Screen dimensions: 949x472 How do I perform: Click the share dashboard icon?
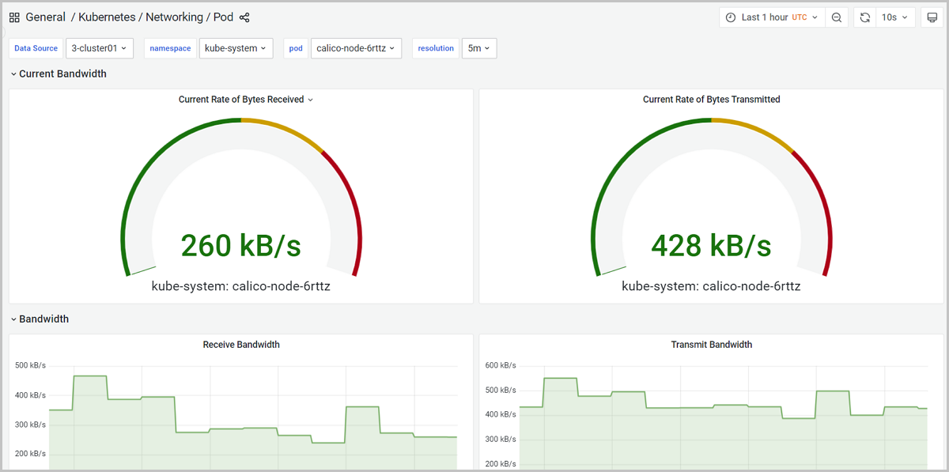[x=244, y=17]
